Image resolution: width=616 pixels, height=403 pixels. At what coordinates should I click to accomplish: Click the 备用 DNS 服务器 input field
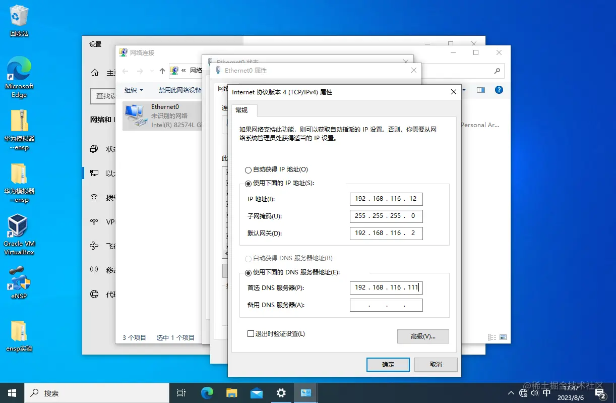pyautogui.click(x=386, y=305)
